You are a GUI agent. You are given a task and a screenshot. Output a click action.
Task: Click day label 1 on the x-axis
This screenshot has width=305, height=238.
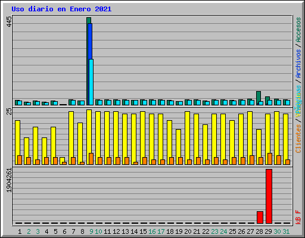click(20, 231)
